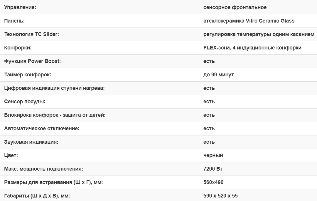Click the "Звуковая индикация:" row label
This screenshot has width=317, height=201.
click(x=31, y=142)
